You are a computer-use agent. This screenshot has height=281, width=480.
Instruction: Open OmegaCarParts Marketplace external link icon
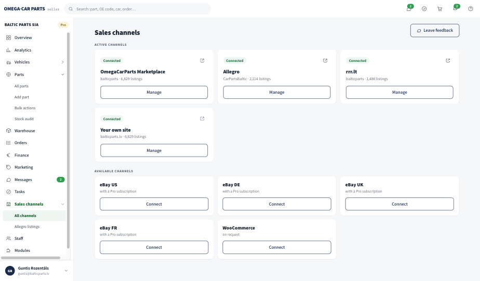202,60
